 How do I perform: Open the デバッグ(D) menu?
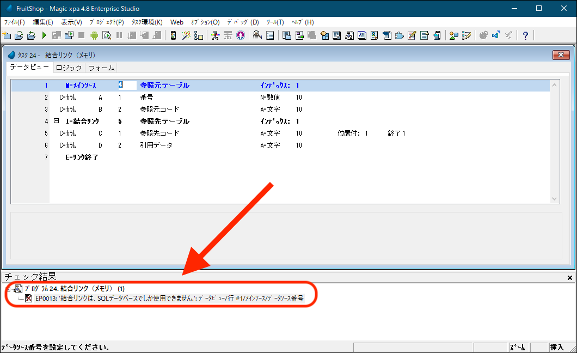[x=243, y=22]
